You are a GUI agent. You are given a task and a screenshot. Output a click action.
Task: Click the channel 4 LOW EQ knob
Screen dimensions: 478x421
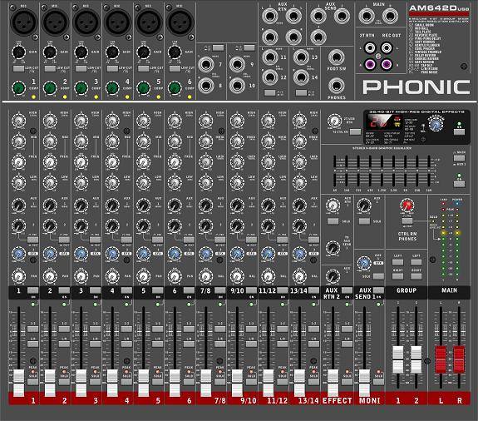coord(112,182)
